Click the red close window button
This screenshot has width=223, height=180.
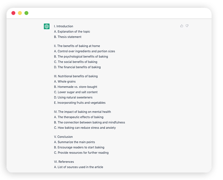(x=13, y=13)
